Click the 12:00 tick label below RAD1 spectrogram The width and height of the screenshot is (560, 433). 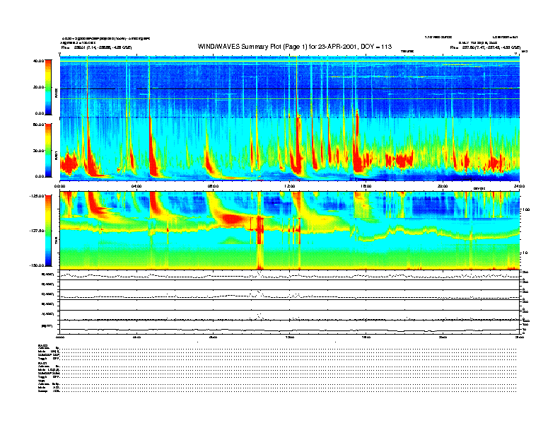(290, 186)
